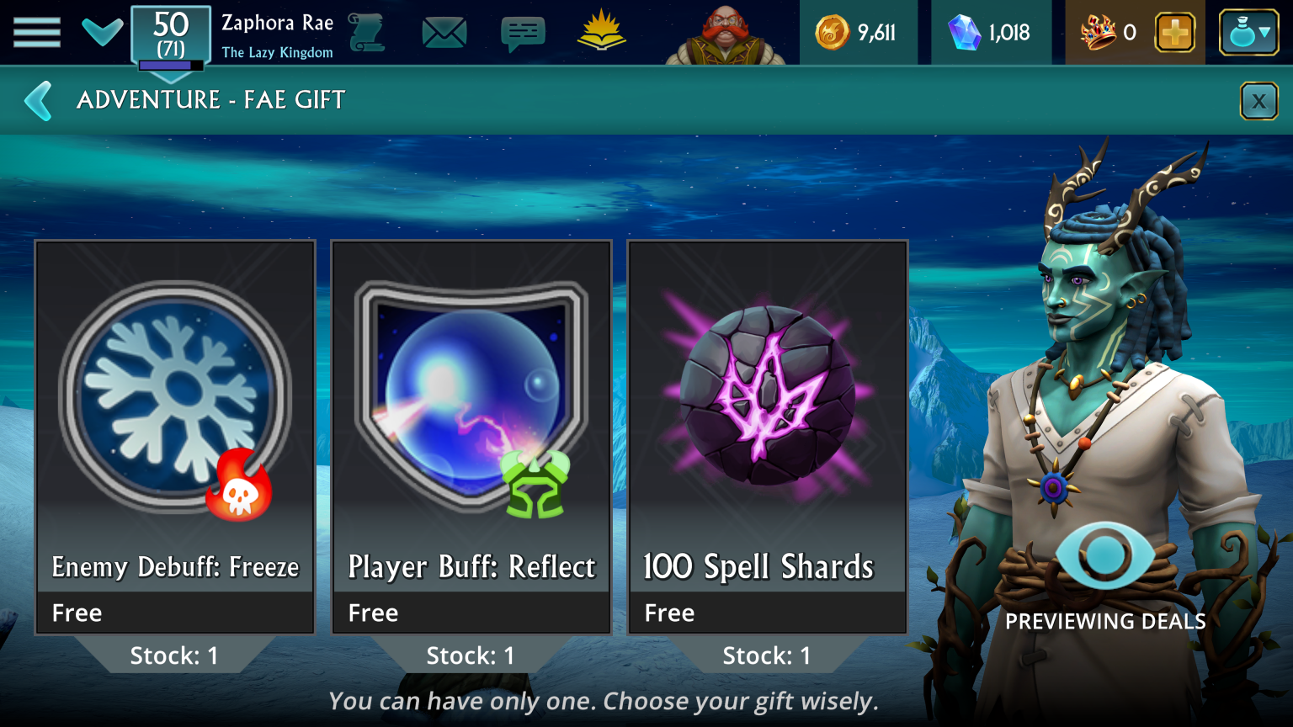Open the hamburger main menu
Screen dimensions: 1293x727
pos(37,33)
